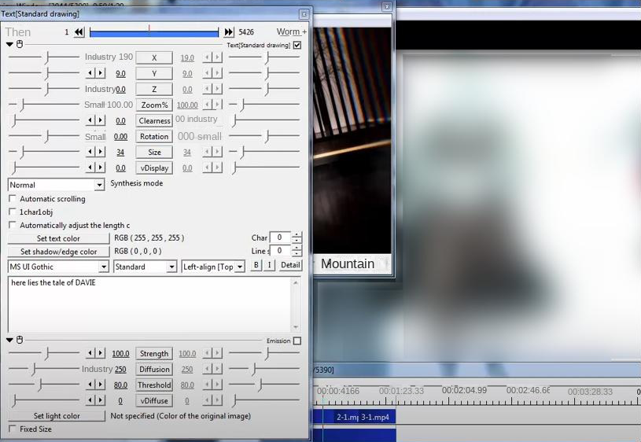641x442 pixels.
Task: Click the mouse icon beside Emission section triangle
Action: (x=20, y=341)
